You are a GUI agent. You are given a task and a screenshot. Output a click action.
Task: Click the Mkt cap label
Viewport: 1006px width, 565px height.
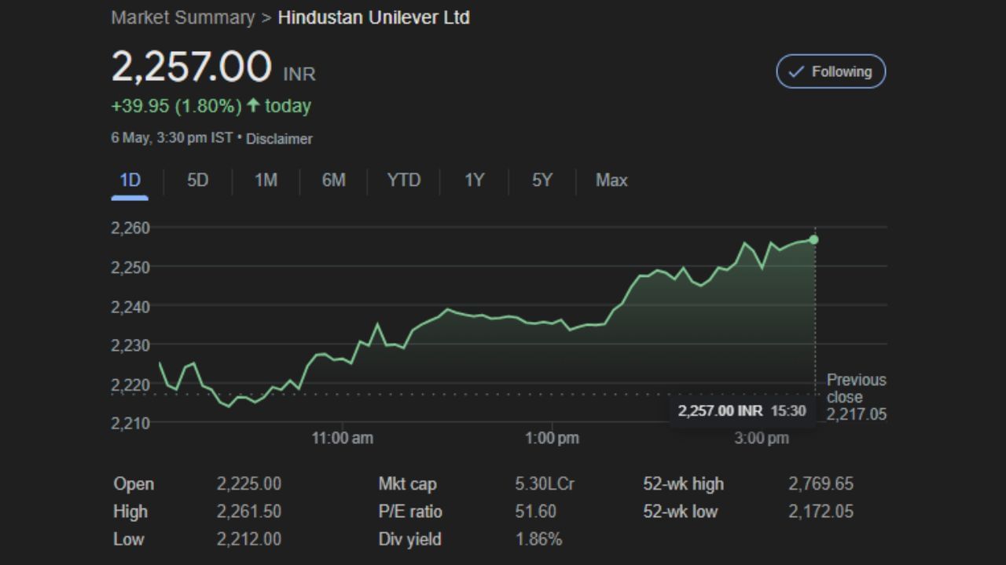coord(407,484)
